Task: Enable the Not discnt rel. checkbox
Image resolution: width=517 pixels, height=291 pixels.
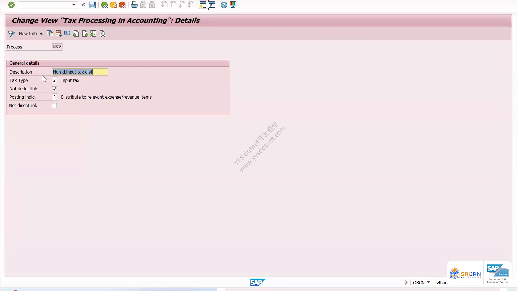Action: [x=54, y=106]
